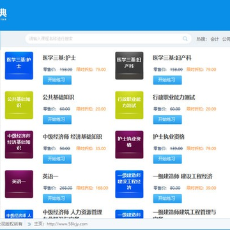
Task: Click the logo at the top-left header
Action: (3, 14)
